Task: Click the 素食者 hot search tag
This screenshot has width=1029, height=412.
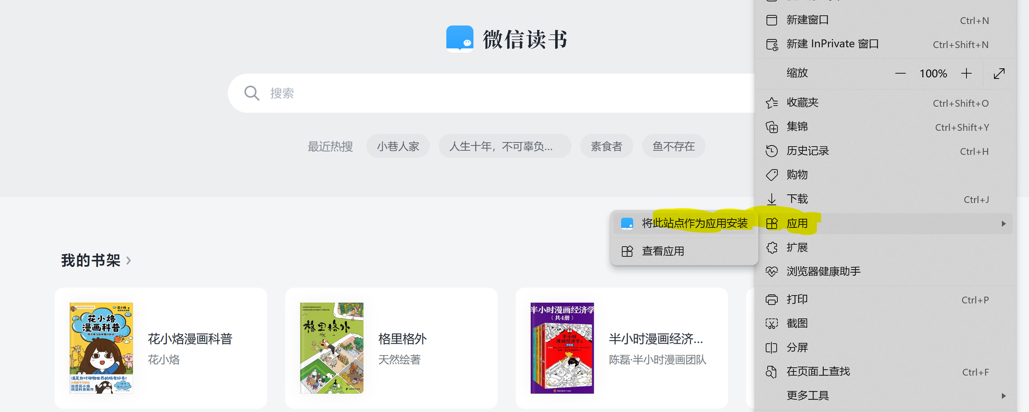Action: tap(606, 146)
